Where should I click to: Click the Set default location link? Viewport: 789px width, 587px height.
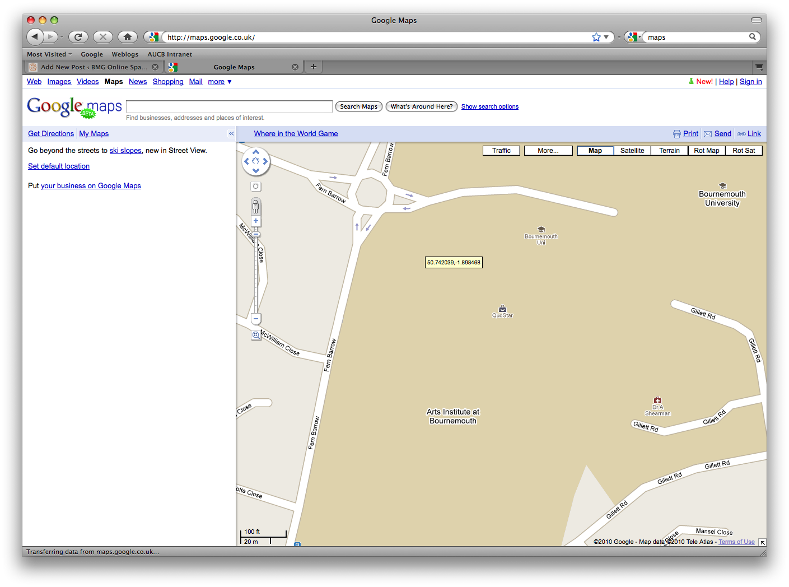tap(59, 166)
